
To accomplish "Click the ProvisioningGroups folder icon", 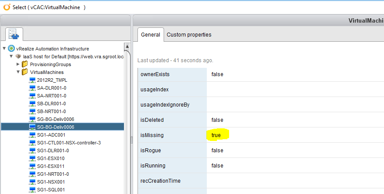I will pos(25,64).
